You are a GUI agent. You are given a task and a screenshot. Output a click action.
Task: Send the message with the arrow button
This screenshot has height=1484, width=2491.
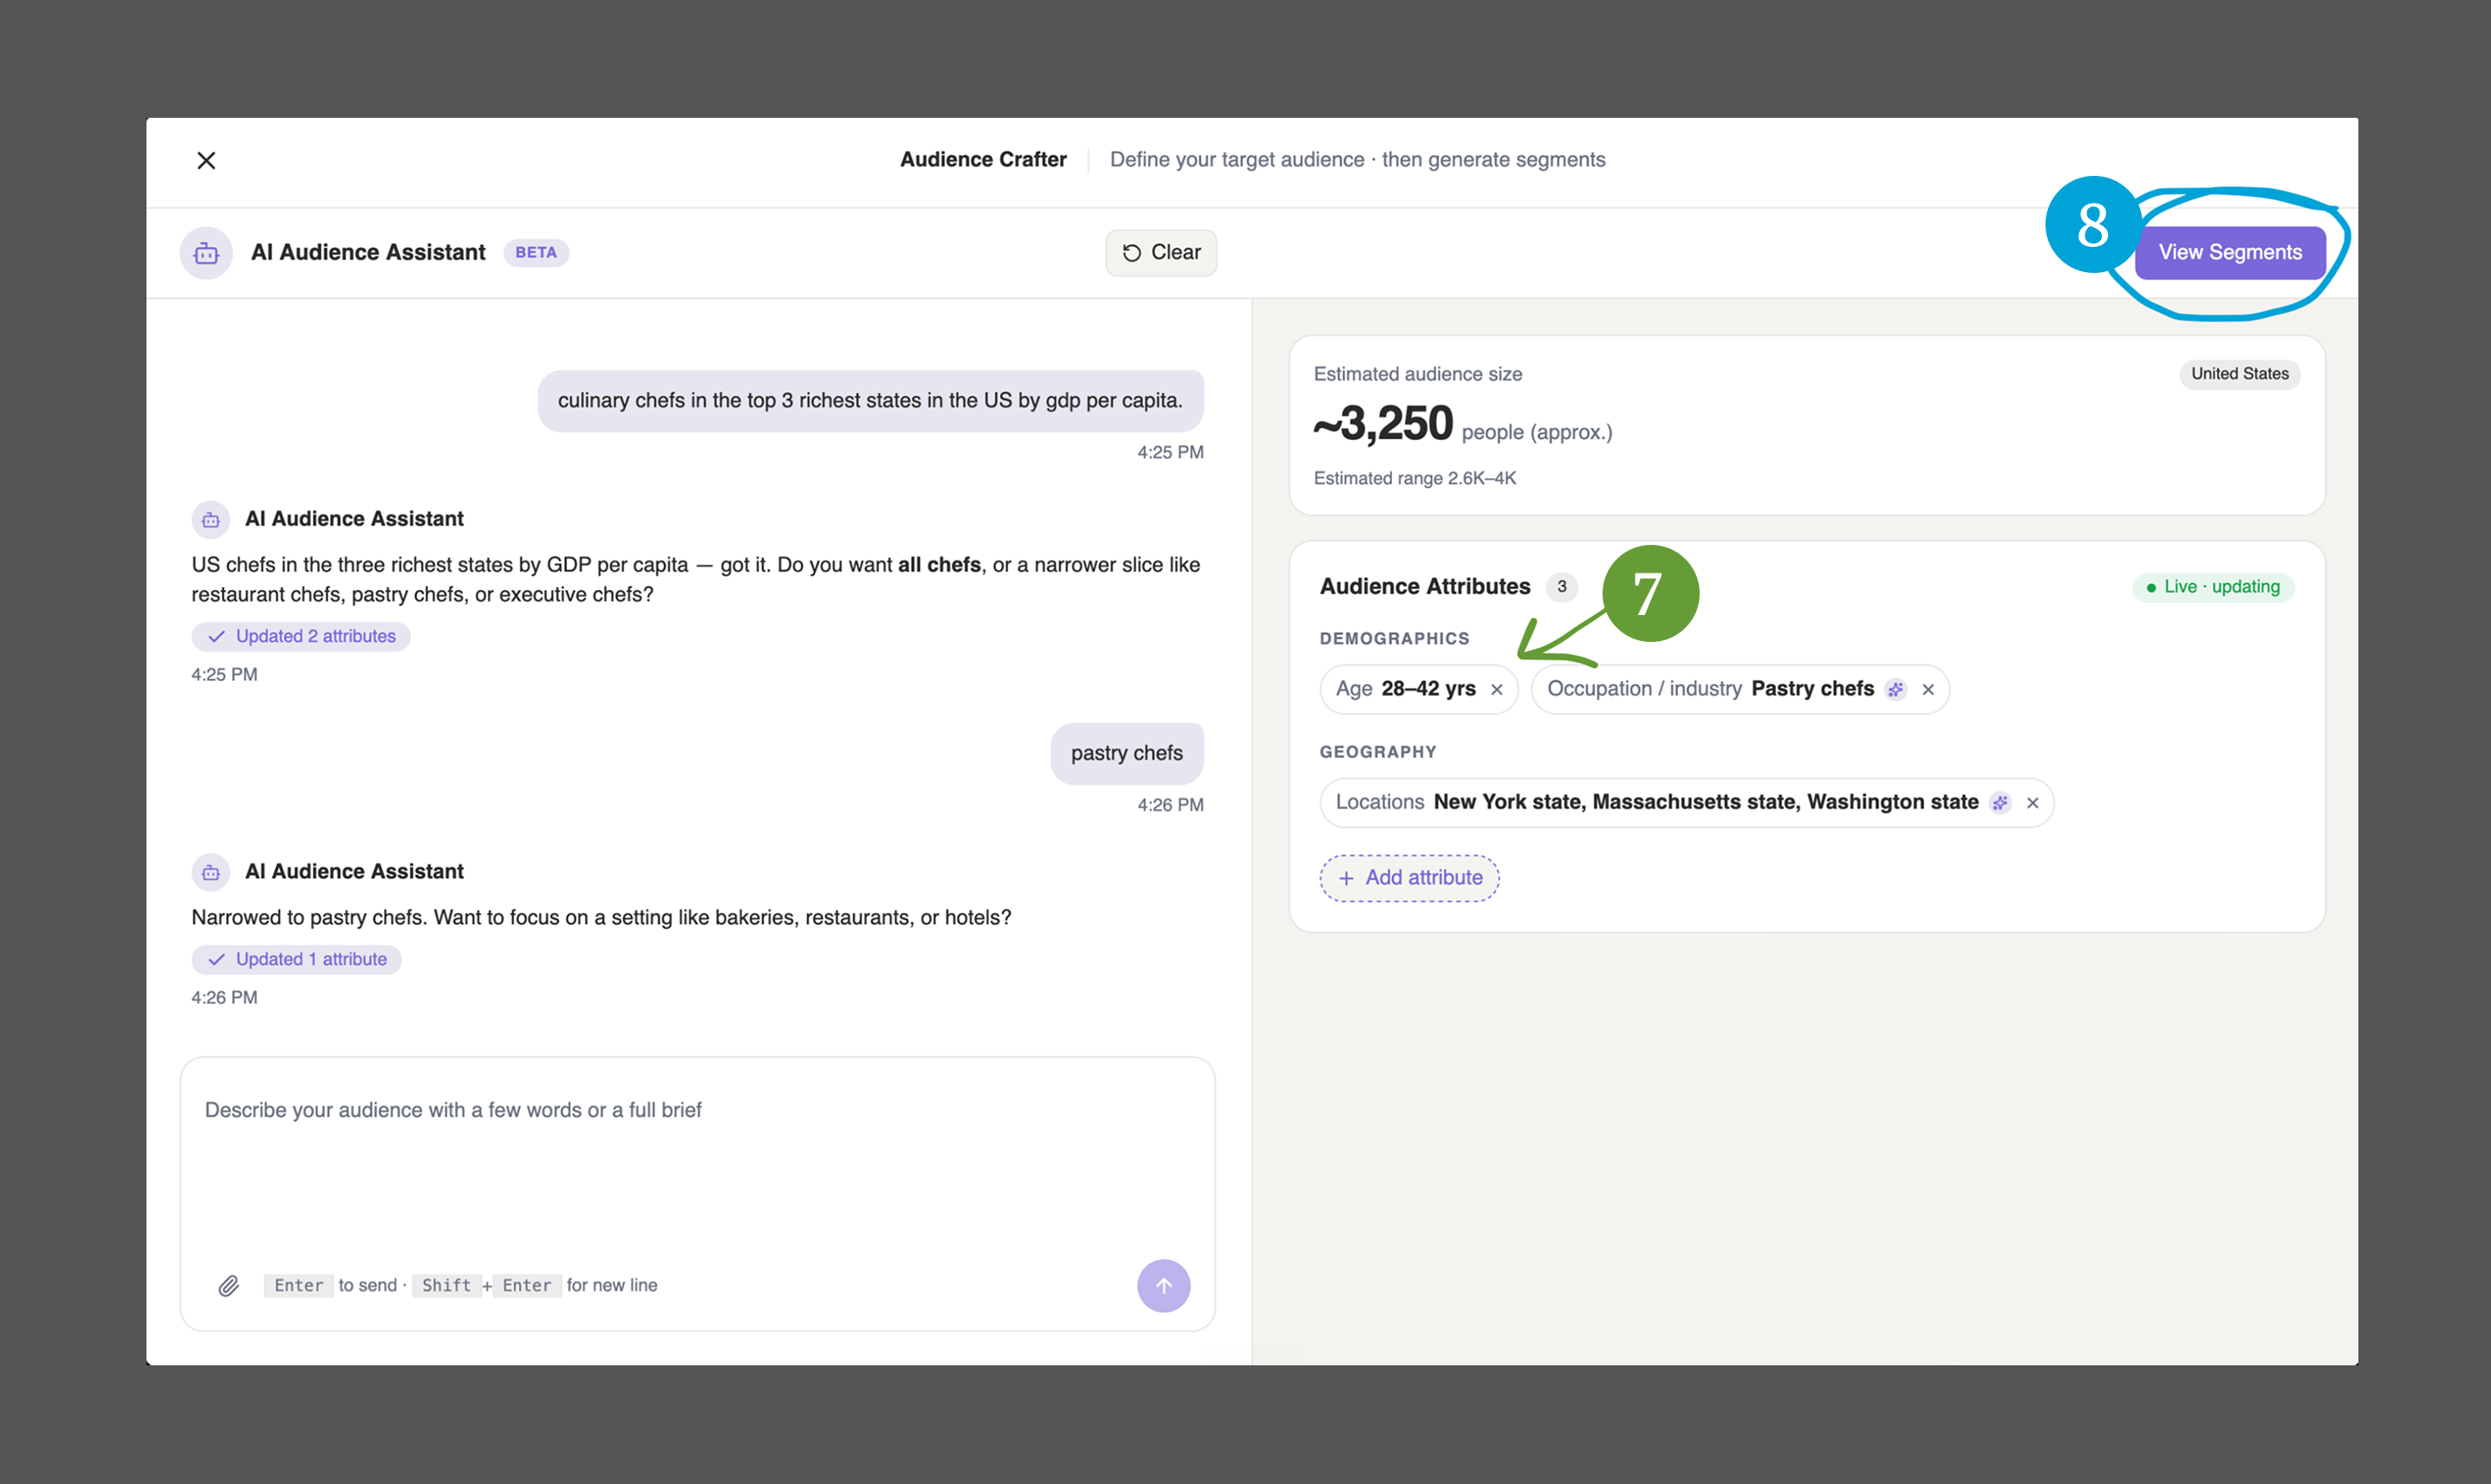(x=1163, y=1286)
